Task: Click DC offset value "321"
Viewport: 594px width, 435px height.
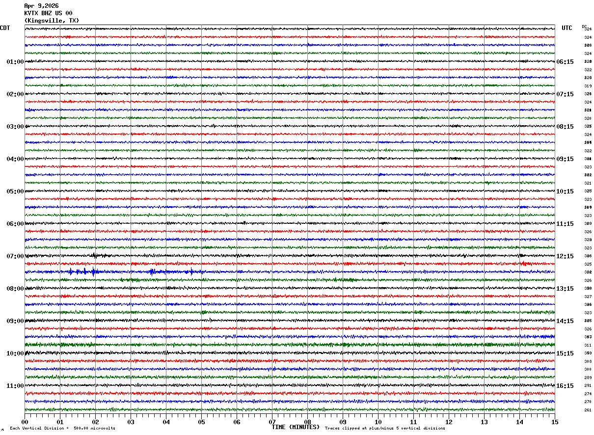Action: pos(588,183)
